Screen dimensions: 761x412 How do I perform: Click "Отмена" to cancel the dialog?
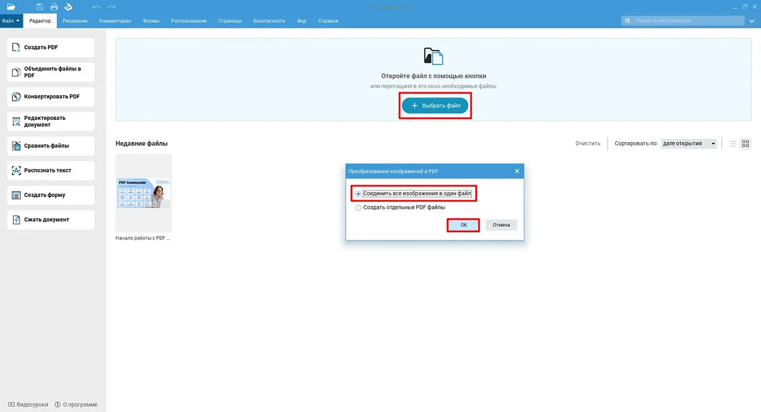(501, 225)
